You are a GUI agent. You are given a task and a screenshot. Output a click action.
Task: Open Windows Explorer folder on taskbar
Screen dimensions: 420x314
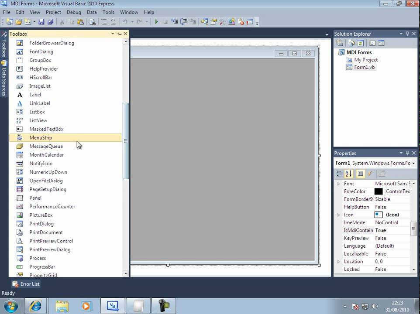click(x=62, y=306)
